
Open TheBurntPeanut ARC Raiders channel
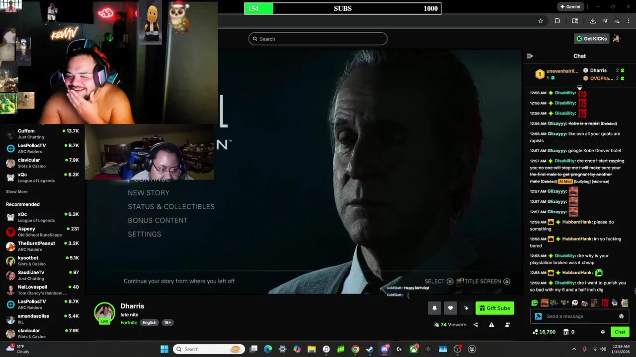(x=42, y=246)
